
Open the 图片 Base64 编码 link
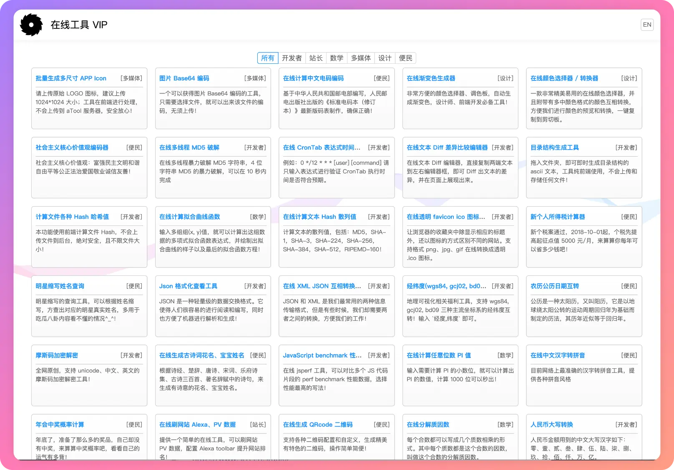click(184, 78)
